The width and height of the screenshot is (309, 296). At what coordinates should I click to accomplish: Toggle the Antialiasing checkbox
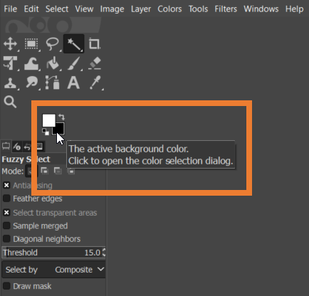pyautogui.click(x=6, y=185)
